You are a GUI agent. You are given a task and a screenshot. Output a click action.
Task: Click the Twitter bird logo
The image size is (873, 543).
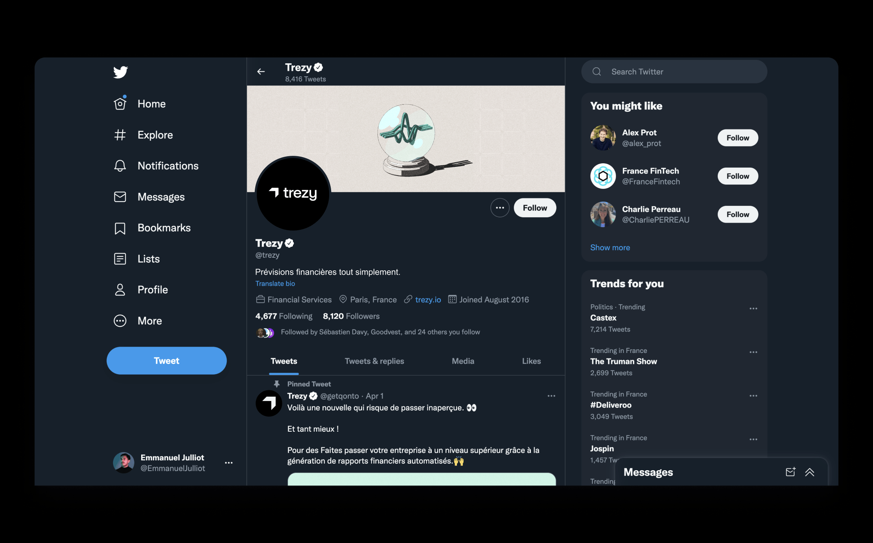(120, 72)
